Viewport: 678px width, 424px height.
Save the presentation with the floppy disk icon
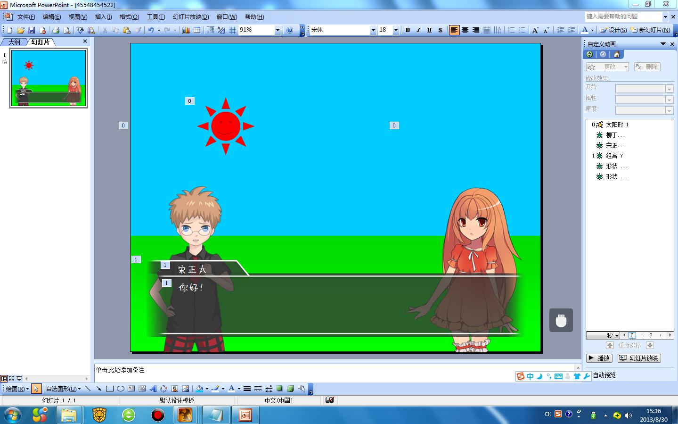pyautogui.click(x=32, y=30)
